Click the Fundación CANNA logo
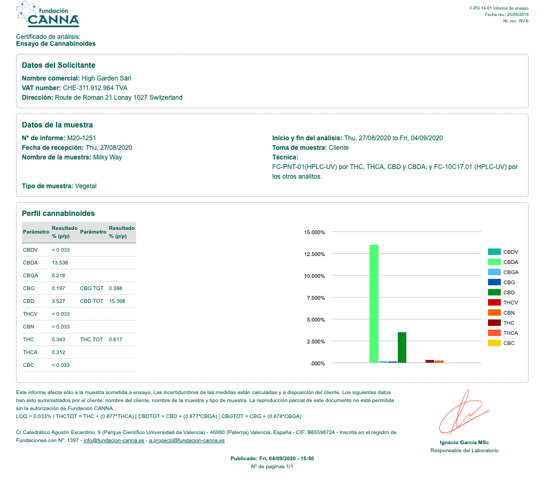This screenshot has height=481, width=543. pyautogui.click(x=48, y=14)
